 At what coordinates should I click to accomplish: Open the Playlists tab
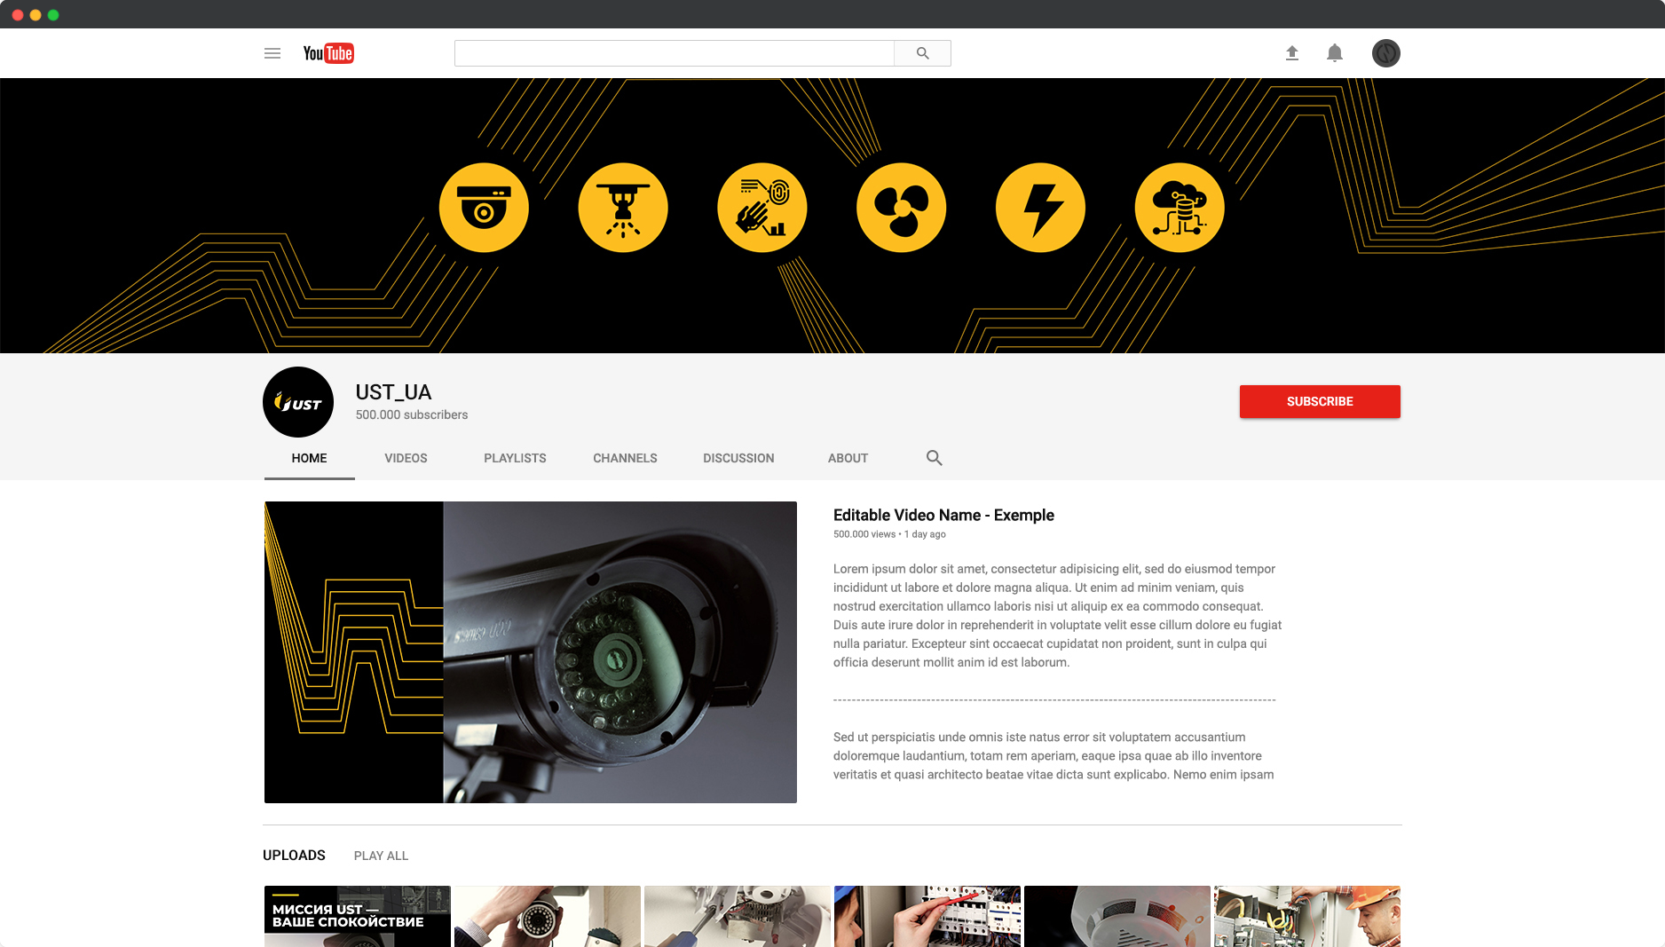click(x=515, y=458)
